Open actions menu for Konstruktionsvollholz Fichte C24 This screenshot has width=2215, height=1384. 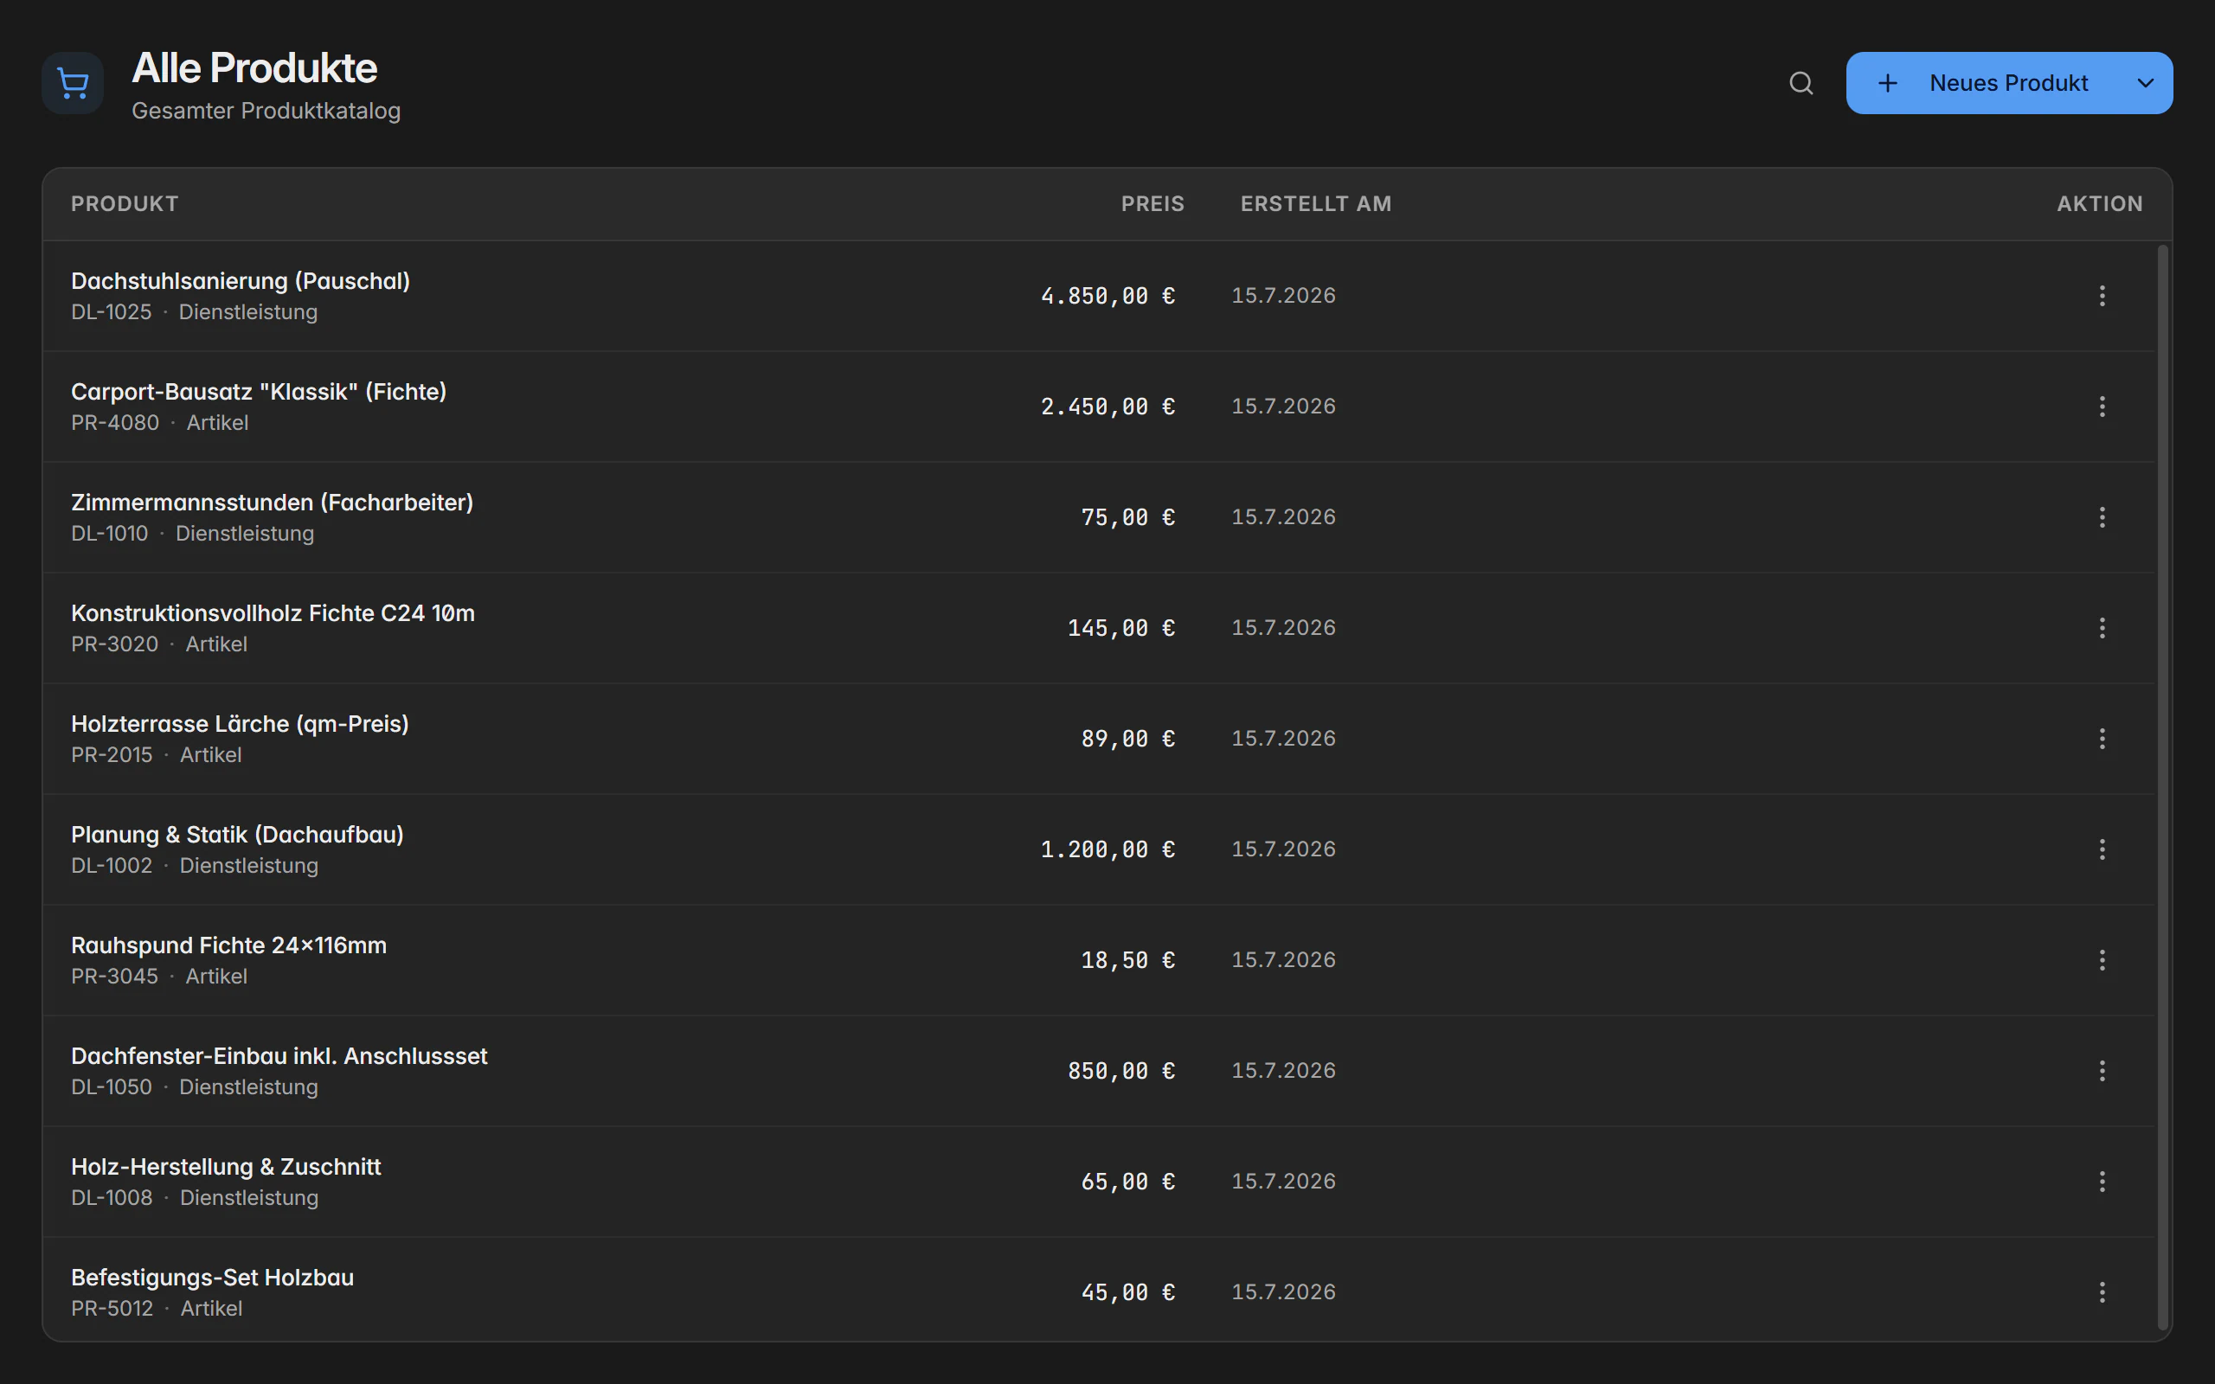pos(2102,628)
